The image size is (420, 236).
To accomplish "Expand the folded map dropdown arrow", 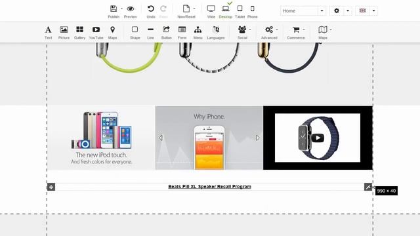I will click(x=331, y=29).
